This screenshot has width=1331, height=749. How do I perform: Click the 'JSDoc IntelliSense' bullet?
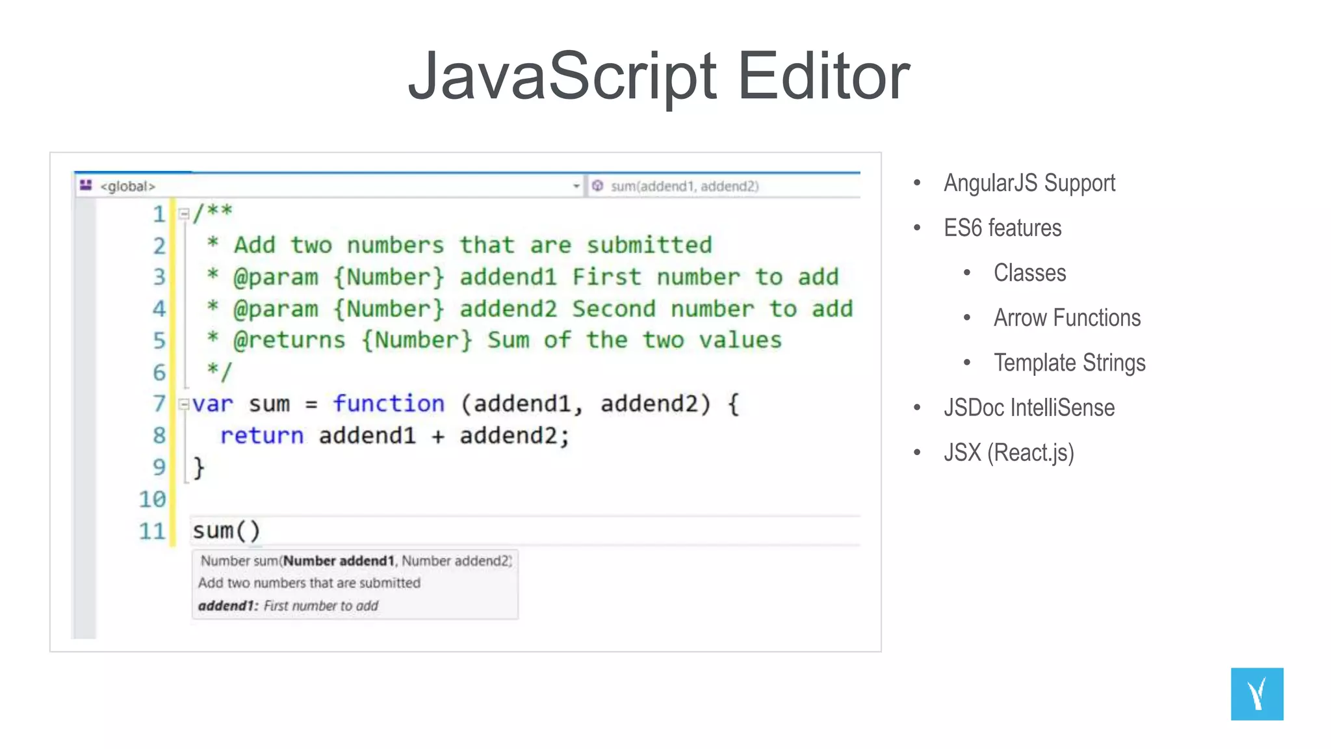1029,408
